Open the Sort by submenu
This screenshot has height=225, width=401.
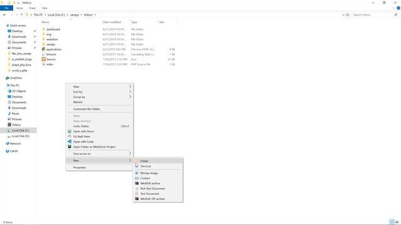(100, 92)
